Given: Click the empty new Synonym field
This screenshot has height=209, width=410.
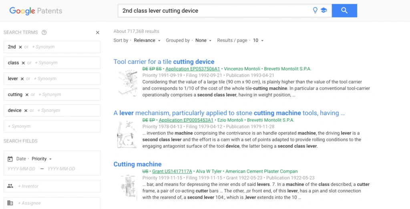Looking at the screenshot, I should [52, 126].
